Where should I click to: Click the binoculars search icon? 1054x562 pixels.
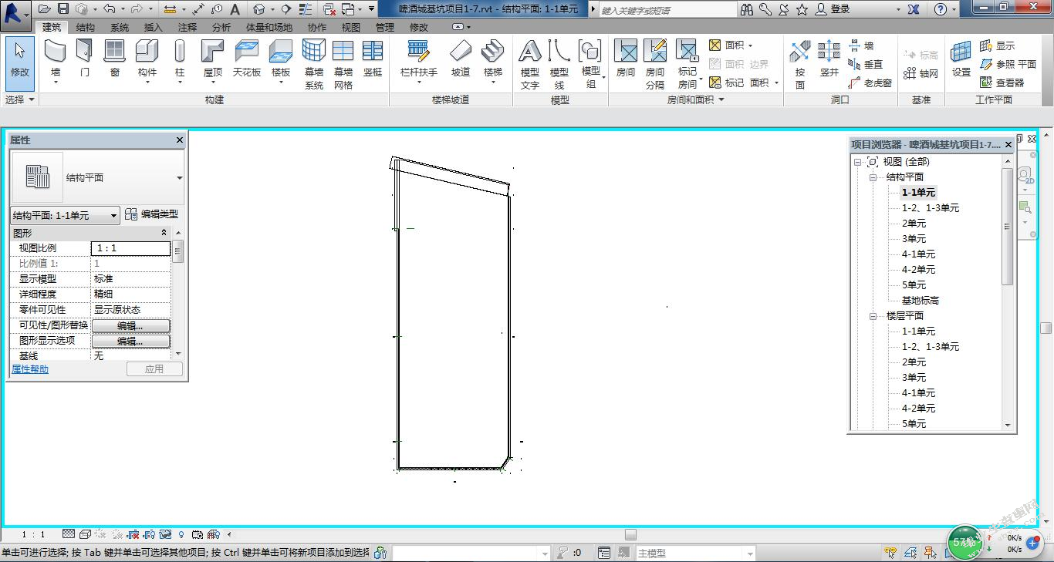746,8
